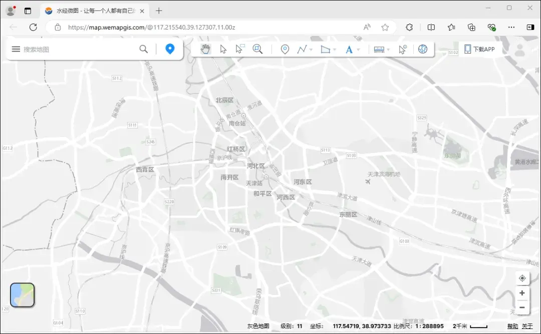Click the 北辰区 district label

pyautogui.click(x=224, y=100)
